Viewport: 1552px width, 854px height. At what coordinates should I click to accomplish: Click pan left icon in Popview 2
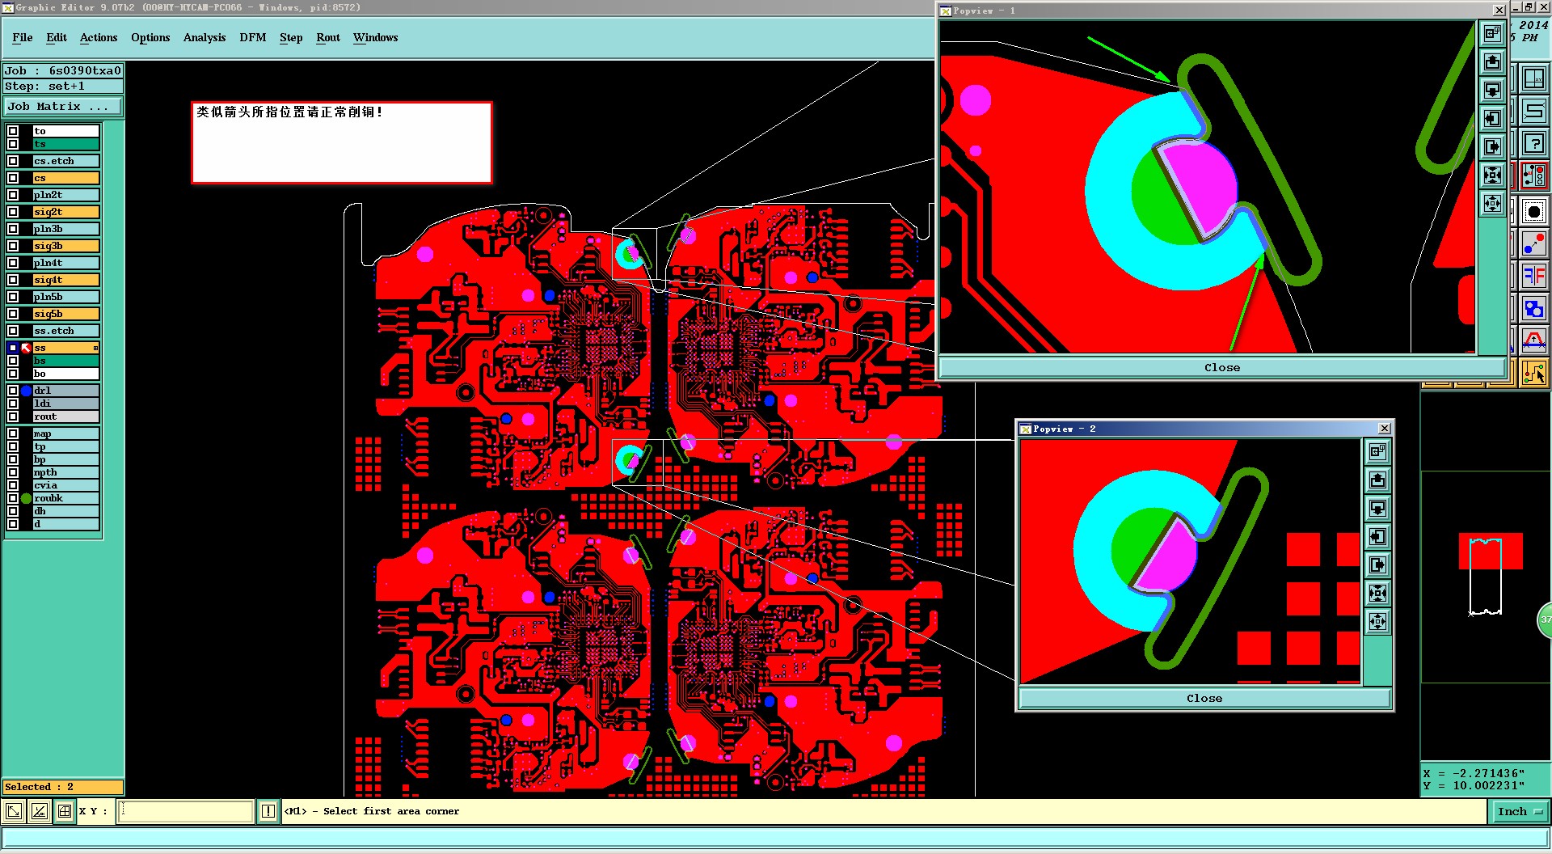point(1377,537)
